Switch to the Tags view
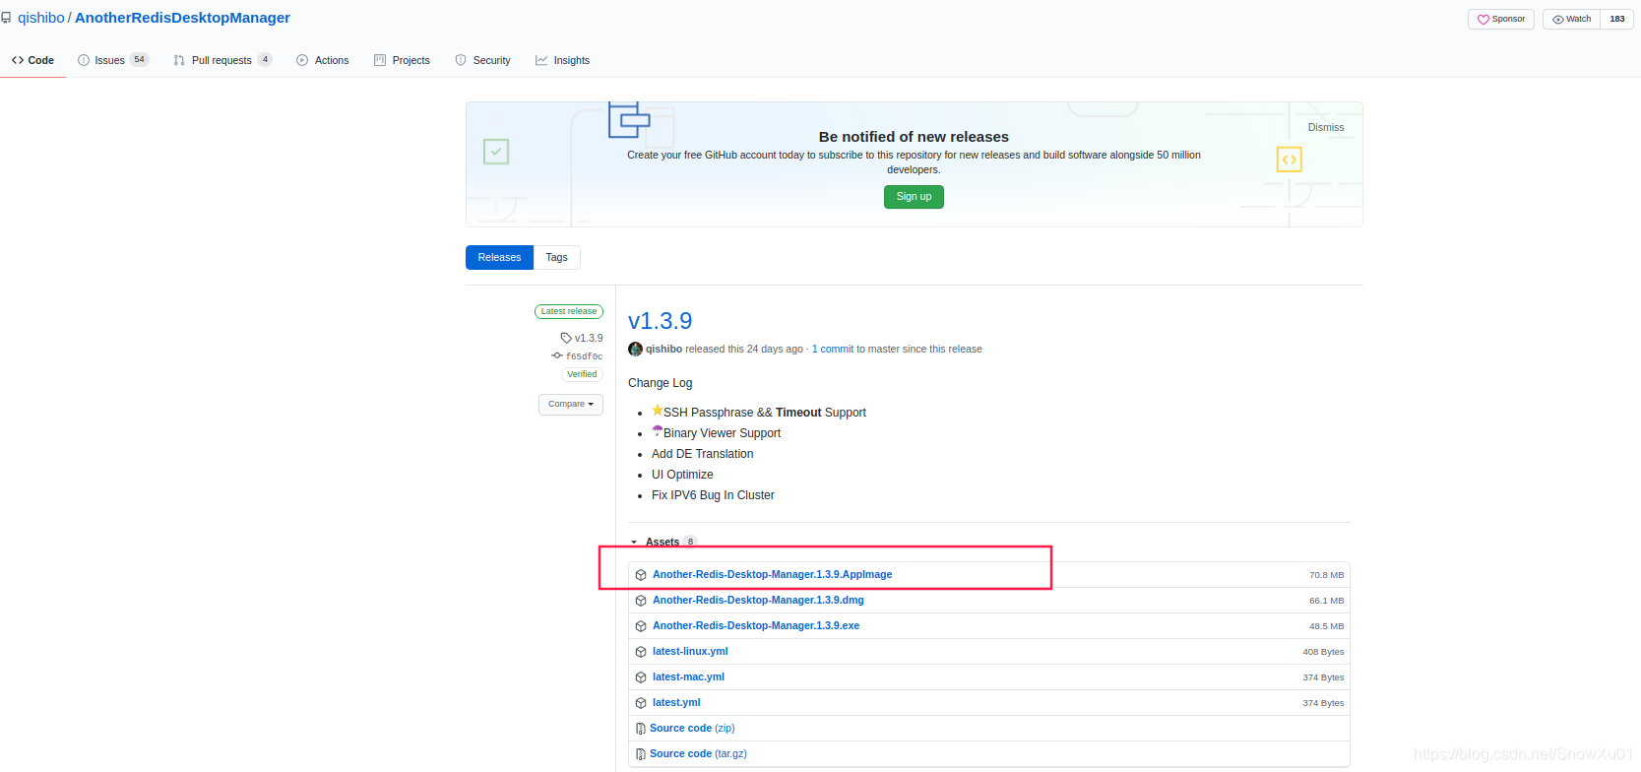 point(556,257)
